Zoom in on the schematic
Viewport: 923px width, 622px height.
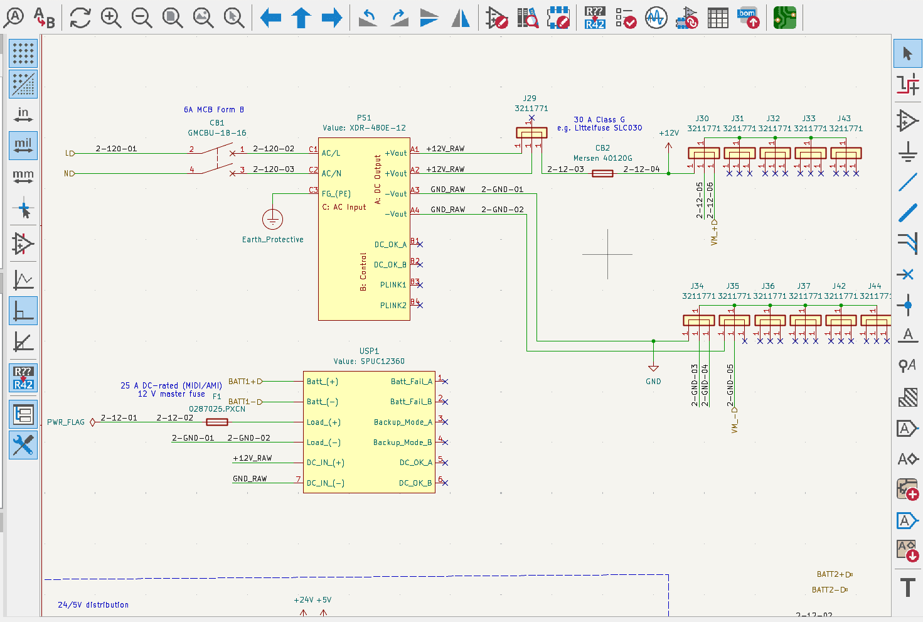111,18
